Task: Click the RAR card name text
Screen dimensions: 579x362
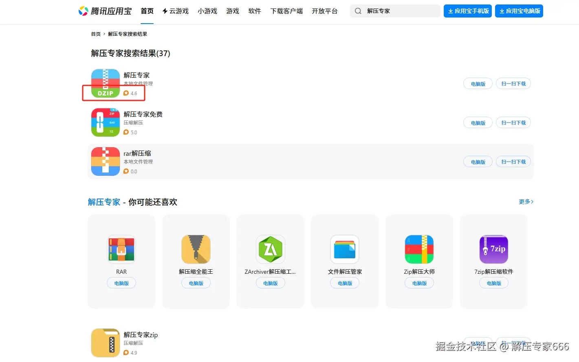Action: pos(121,272)
